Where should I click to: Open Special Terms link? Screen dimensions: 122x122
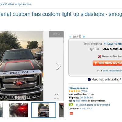pyautogui.click(x=80, y=101)
